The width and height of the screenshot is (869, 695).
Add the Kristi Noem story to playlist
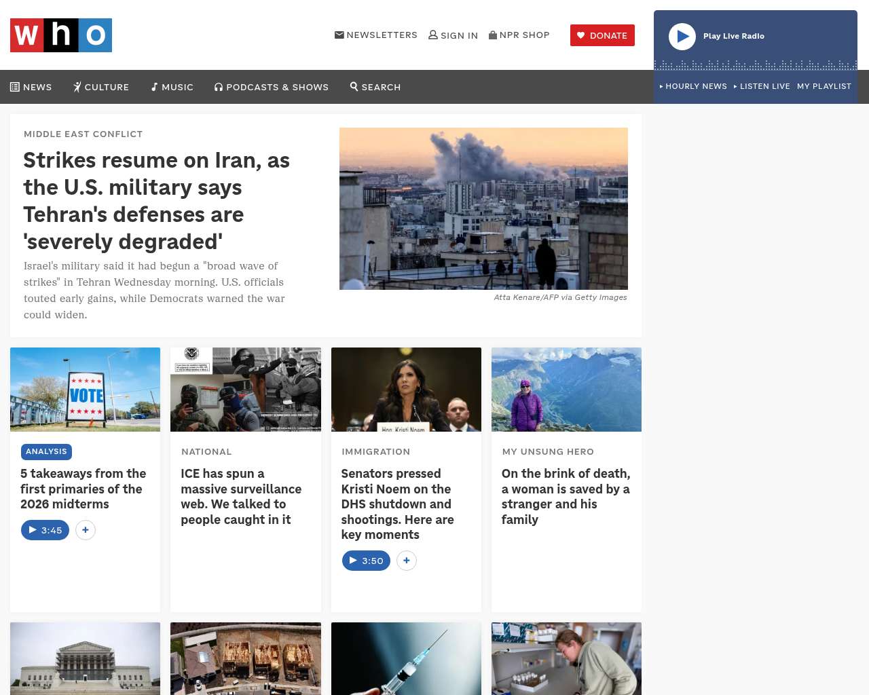(x=407, y=561)
